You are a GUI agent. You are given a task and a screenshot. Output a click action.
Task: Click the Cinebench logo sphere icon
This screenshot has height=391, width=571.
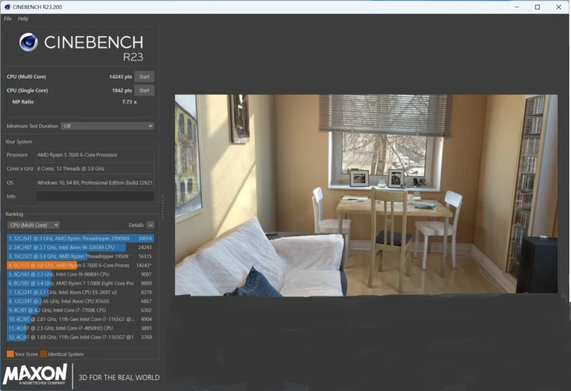click(x=28, y=42)
